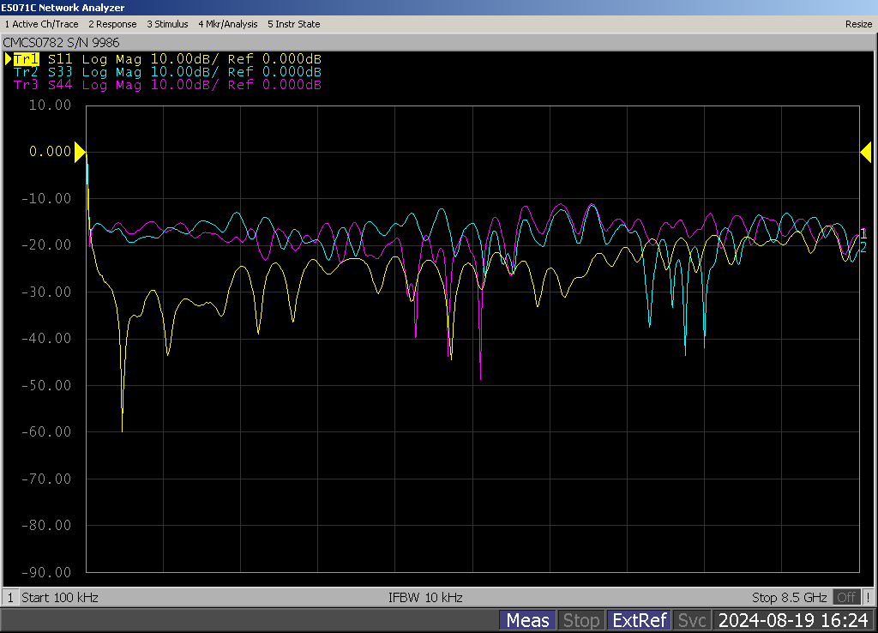This screenshot has width=878, height=633.
Task: Toggle the ExtRef status indicator
Action: tap(639, 620)
